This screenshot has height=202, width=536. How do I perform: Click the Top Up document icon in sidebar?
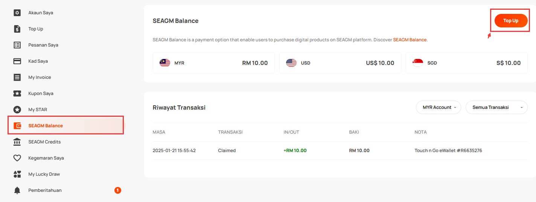pos(17,29)
